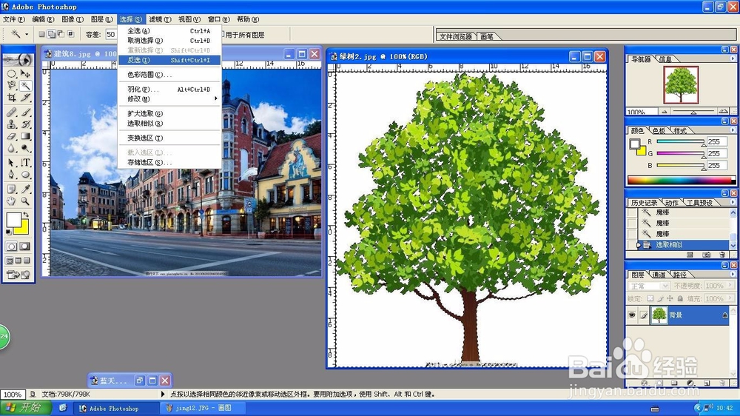
Task: Toggle lock image pixels brush icon
Action: (660, 299)
